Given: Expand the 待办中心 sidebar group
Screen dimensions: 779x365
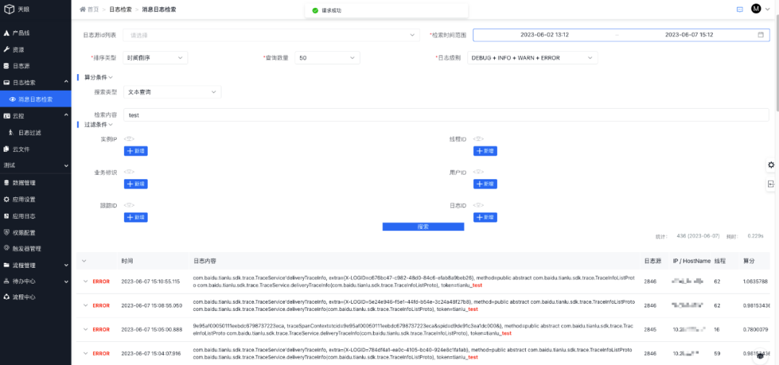Looking at the screenshot, I should [x=66, y=281].
